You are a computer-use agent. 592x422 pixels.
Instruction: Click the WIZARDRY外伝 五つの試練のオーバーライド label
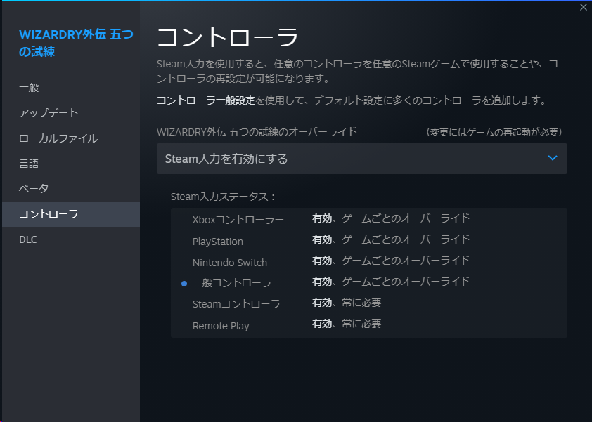[257, 131]
